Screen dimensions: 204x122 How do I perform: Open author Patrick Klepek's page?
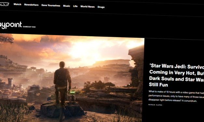pos(155,105)
